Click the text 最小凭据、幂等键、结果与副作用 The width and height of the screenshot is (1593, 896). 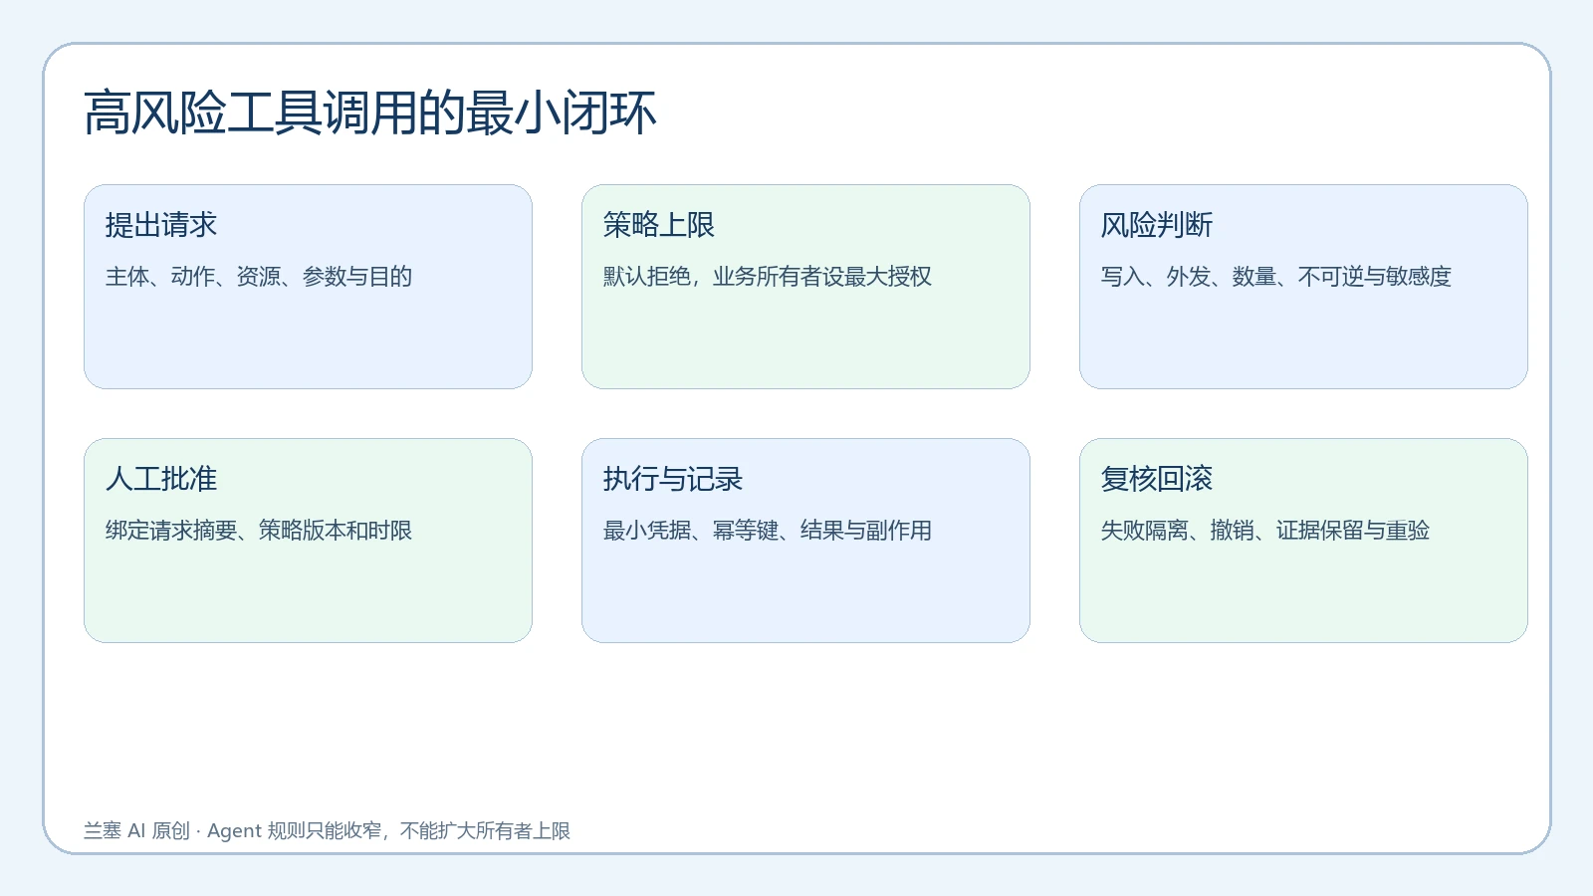point(768,531)
